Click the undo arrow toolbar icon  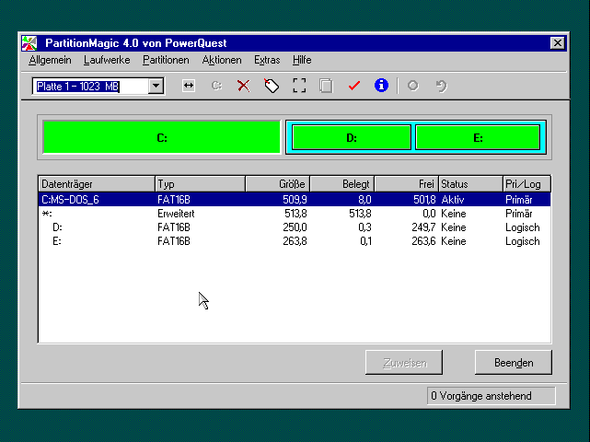point(441,86)
